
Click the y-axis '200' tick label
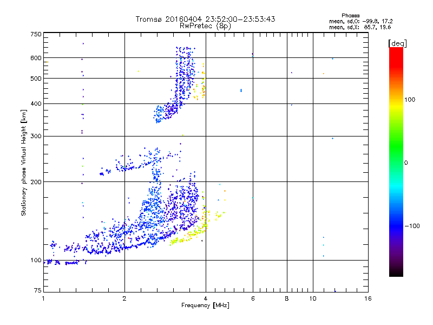tap(36, 182)
